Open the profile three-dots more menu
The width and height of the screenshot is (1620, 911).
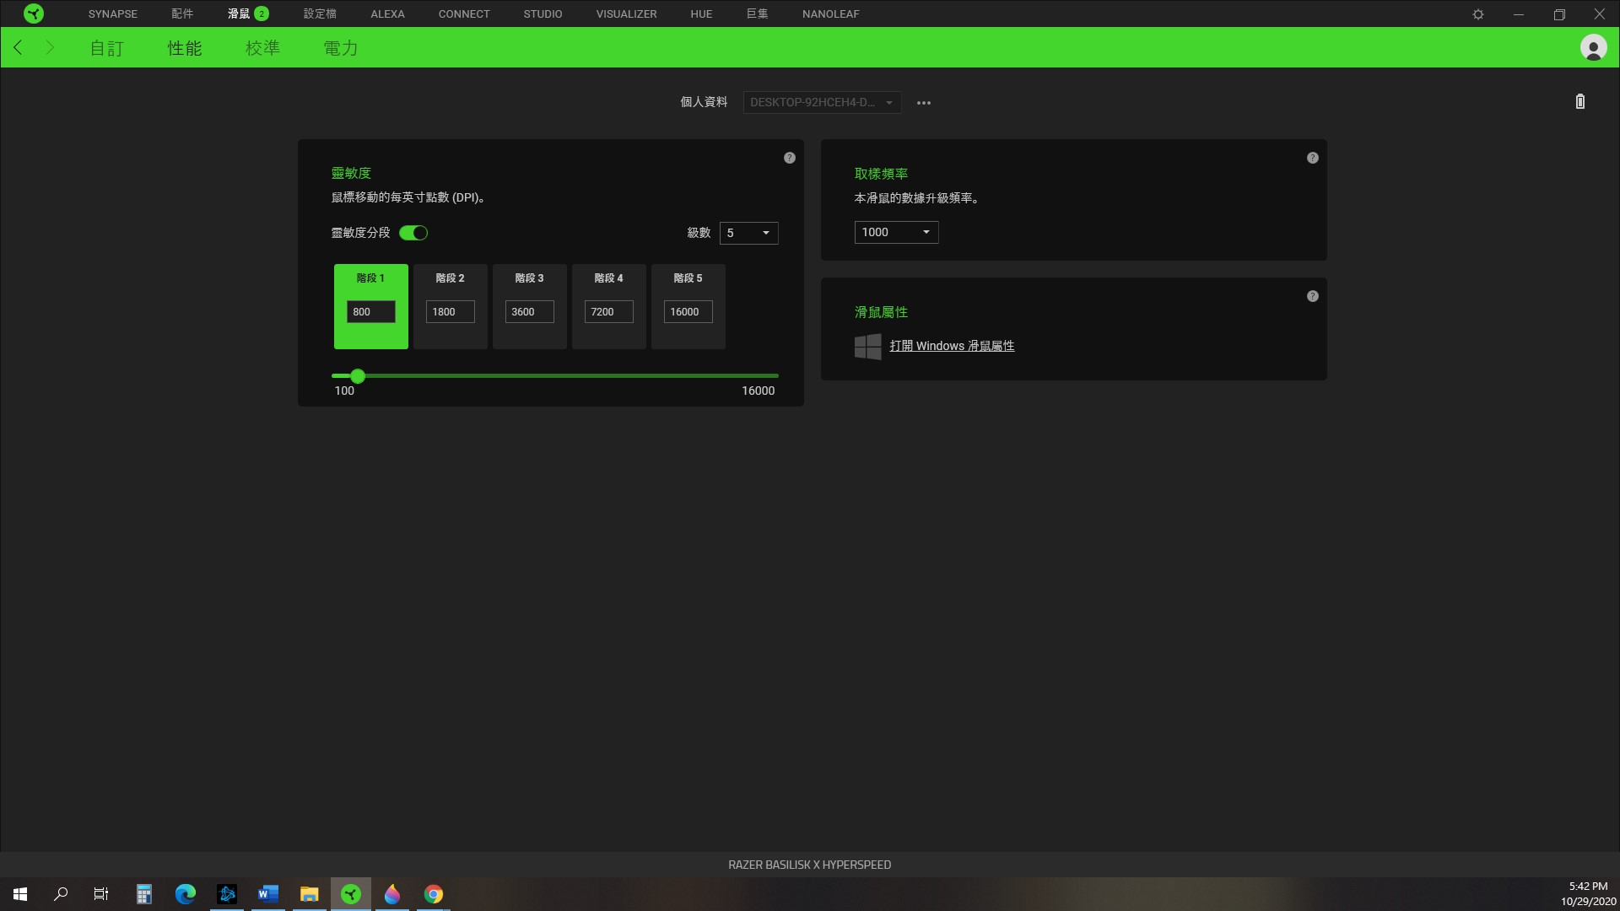924,103
